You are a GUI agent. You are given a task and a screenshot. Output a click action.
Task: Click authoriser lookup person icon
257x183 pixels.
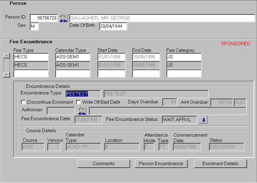(82, 111)
